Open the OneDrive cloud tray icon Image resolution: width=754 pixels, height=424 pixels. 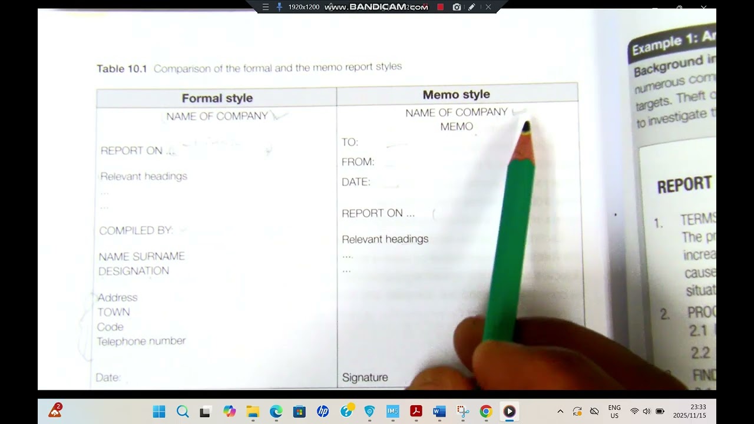coord(594,411)
